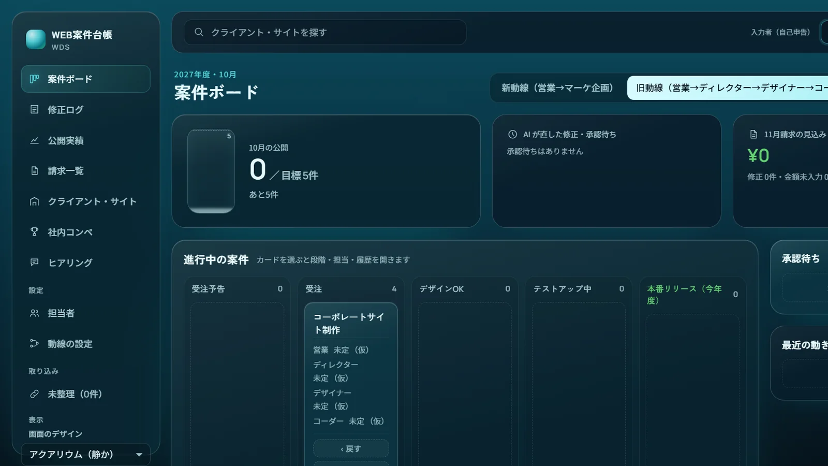
Task: Click the document icon beside 11月請求の見込み
Action: pos(753,134)
